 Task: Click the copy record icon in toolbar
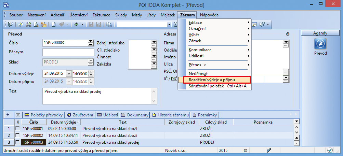pyautogui.click(x=109, y=25)
